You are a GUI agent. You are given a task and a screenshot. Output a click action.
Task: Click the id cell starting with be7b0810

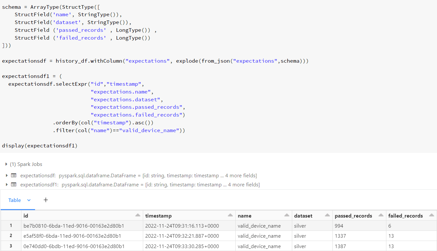[74, 226]
